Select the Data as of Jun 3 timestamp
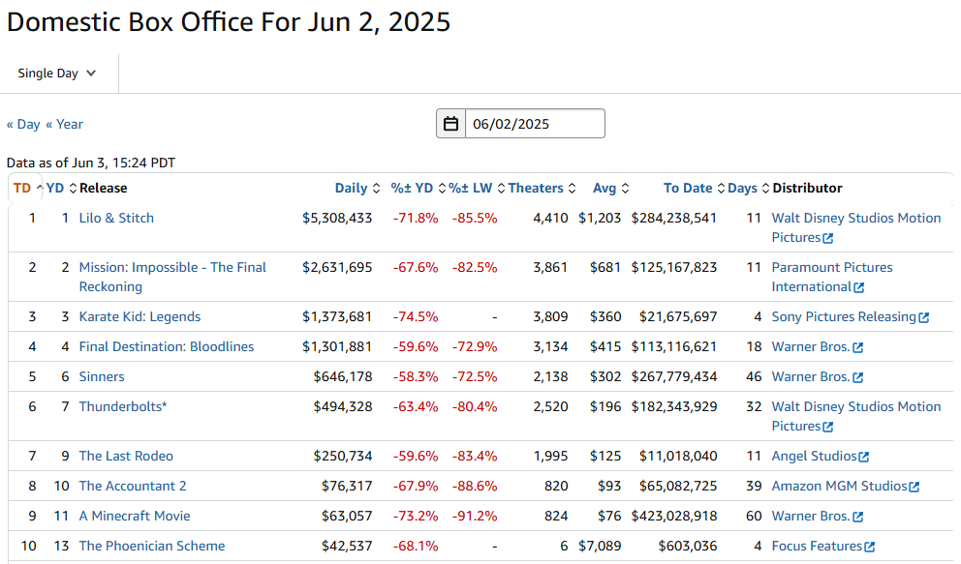Viewport: 961px width, 564px height. pos(91,163)
